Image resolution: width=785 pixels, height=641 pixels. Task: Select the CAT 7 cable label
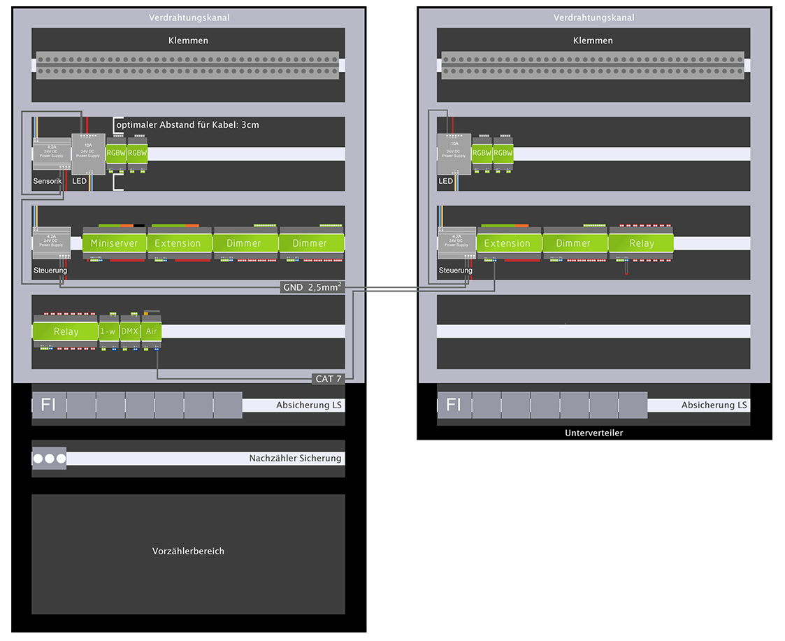(329, 379)
